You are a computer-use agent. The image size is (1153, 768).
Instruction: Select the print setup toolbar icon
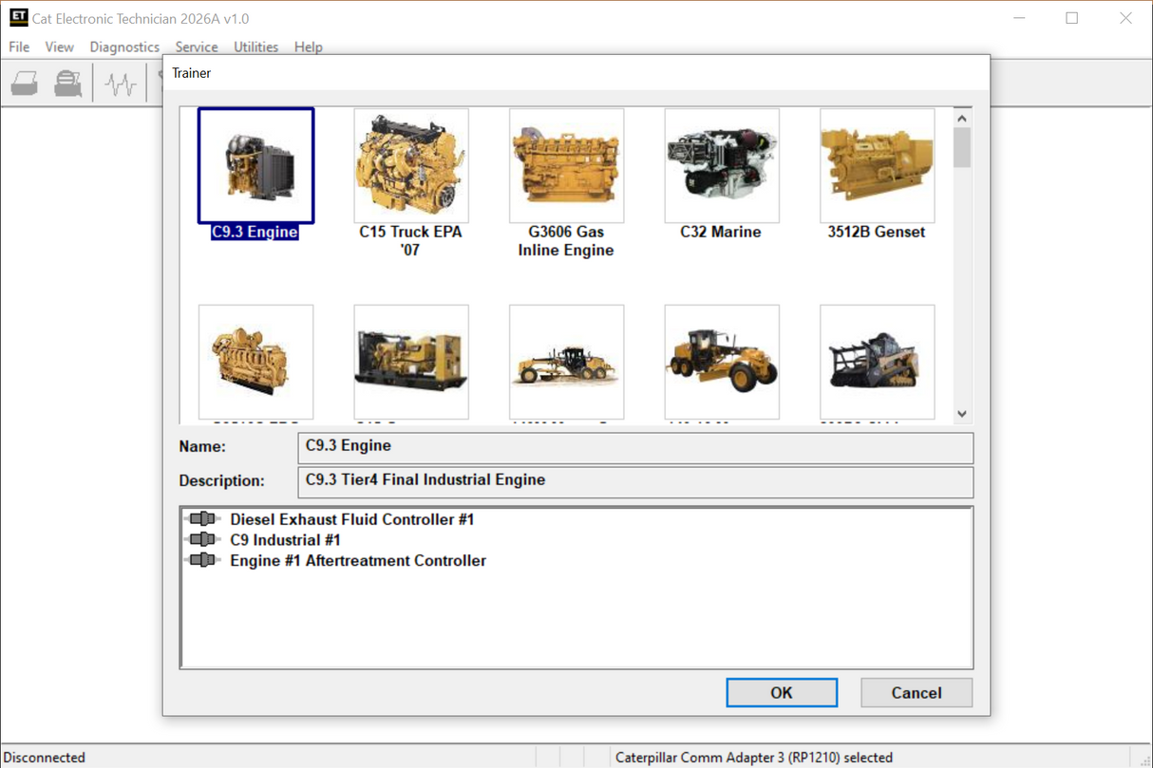point(66,83)
